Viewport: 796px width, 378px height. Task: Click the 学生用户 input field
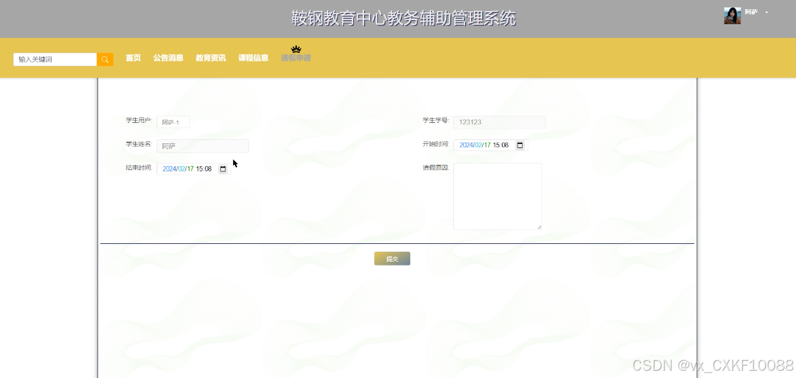pyautogui.click(x=173, y=122)
